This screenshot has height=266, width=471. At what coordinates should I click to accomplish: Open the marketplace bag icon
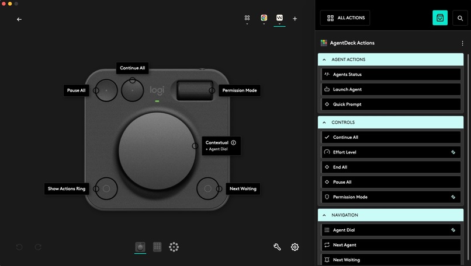click(440, 17)
